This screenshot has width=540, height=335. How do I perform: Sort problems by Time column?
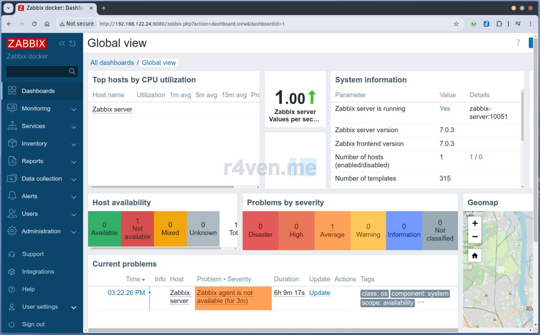tap(135, 279)
